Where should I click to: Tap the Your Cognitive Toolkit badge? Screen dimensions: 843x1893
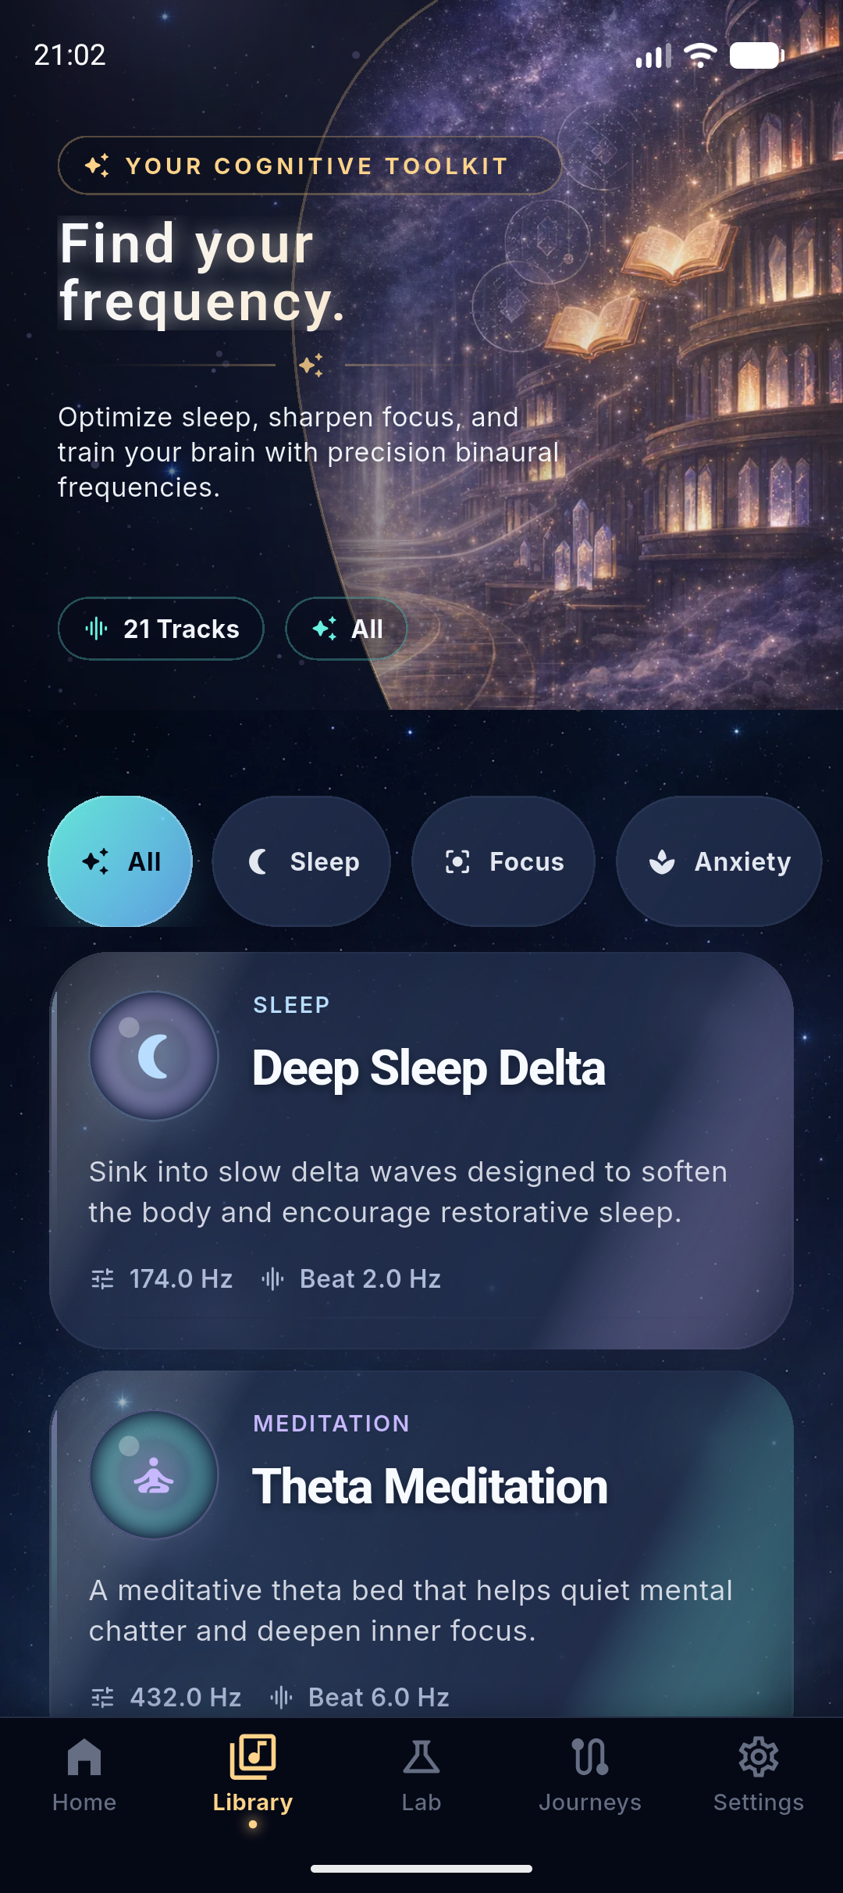coord(310,166)
